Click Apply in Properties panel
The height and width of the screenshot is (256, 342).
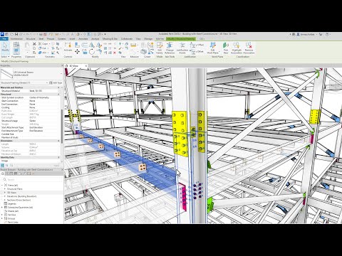tap(57, 165)
